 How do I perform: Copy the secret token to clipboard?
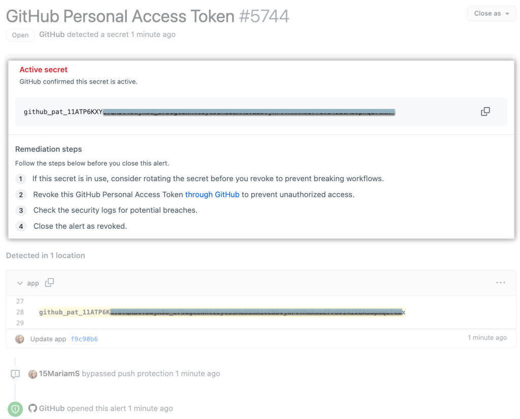coord(485,111)
